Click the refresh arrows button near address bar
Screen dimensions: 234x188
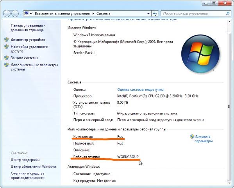(155, 14)
